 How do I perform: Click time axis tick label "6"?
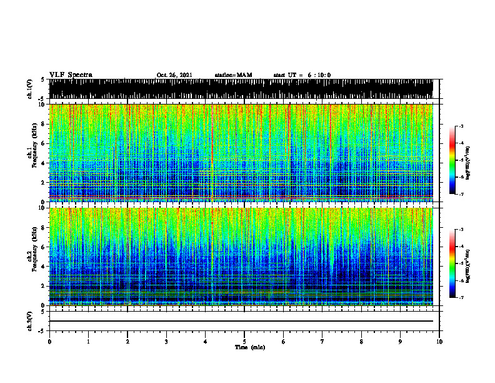click(283, 342)
